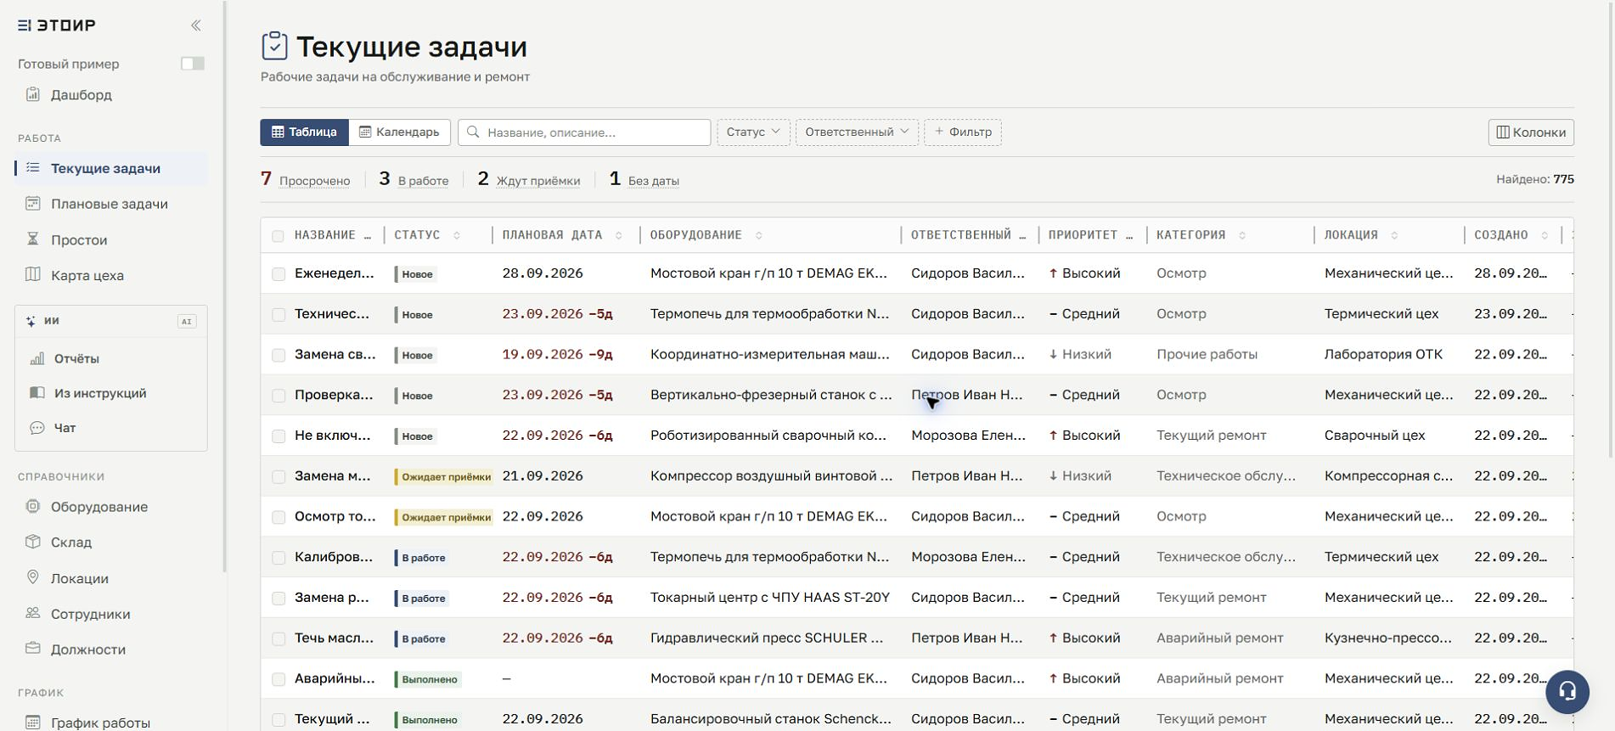Screen dimensions: 1615x731
Task: Open the Колонки settings button
Action: [1531, 132]
